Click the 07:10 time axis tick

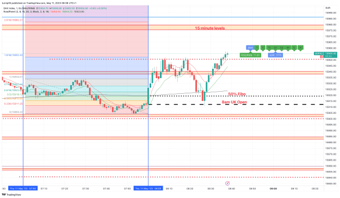[x=44, y=189]
